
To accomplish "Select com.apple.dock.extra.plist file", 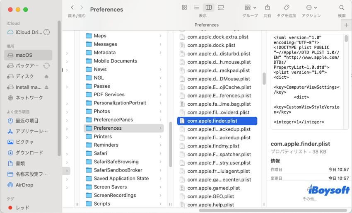I will [x=217, y=37].
